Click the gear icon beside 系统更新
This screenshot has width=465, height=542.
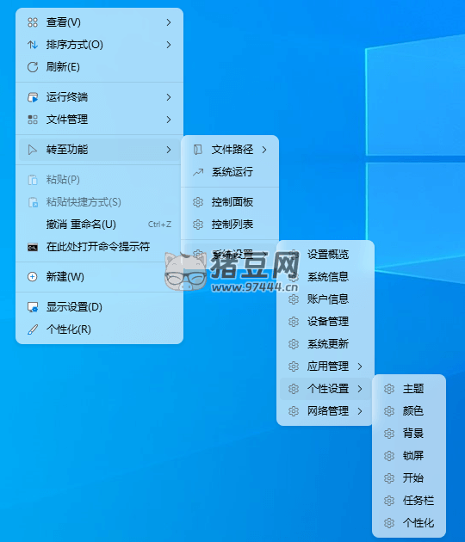[x=294, y=344]
